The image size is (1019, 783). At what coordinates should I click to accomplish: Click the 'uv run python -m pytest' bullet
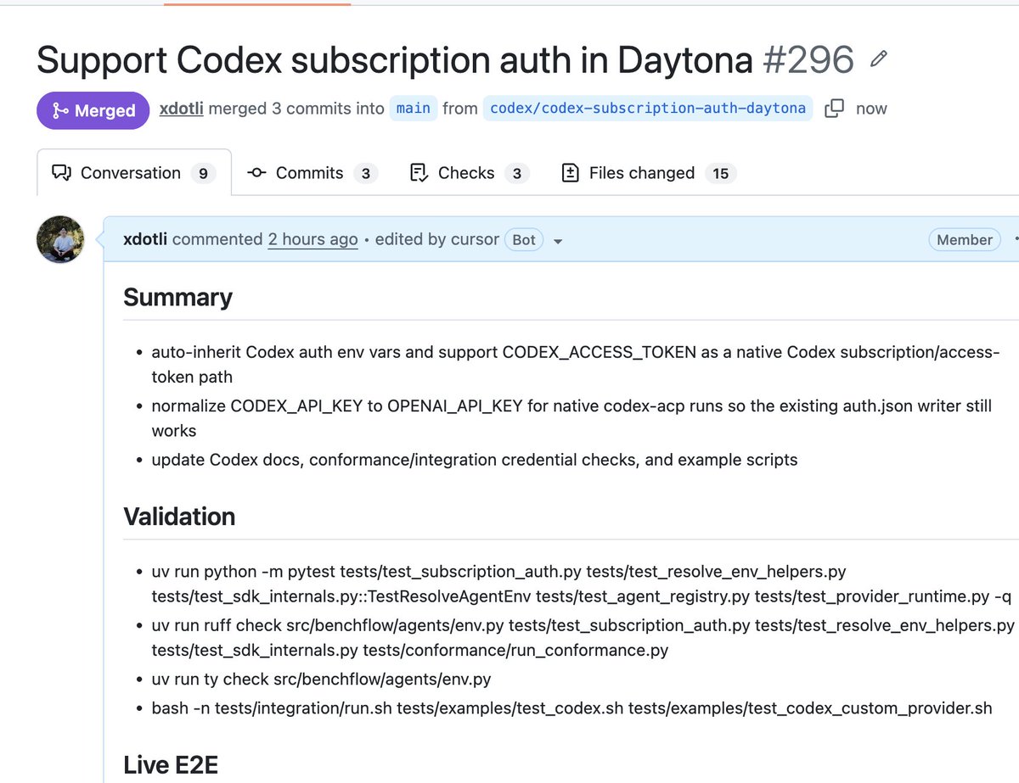click(582, 584)
